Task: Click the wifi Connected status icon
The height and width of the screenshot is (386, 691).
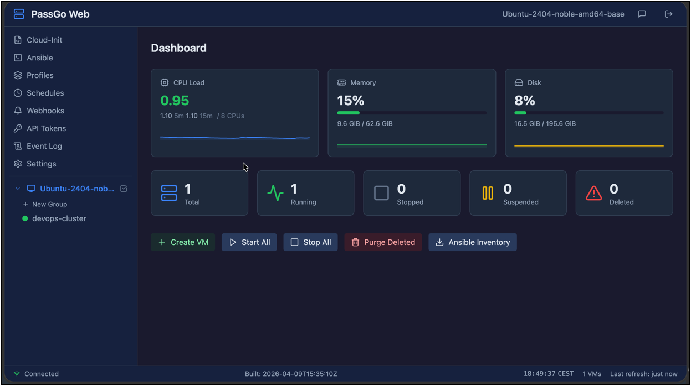Action: [x=17, y=374]
